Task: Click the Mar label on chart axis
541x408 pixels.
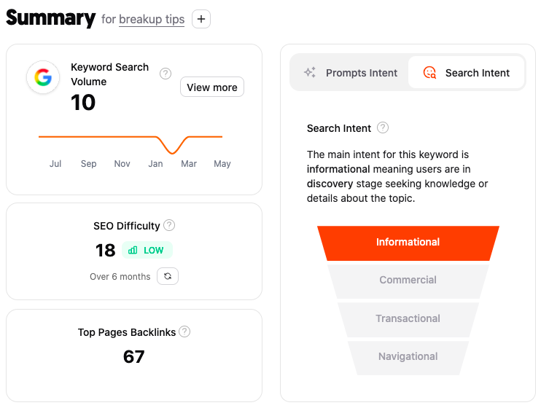Action: click(x=189, y=163)
